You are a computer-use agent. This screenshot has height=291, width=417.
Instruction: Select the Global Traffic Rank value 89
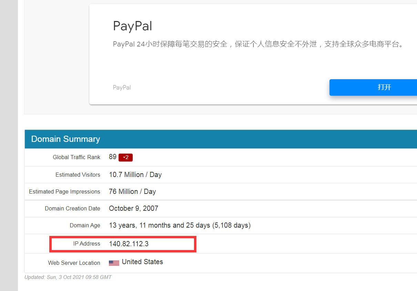[x=113, y=157]
